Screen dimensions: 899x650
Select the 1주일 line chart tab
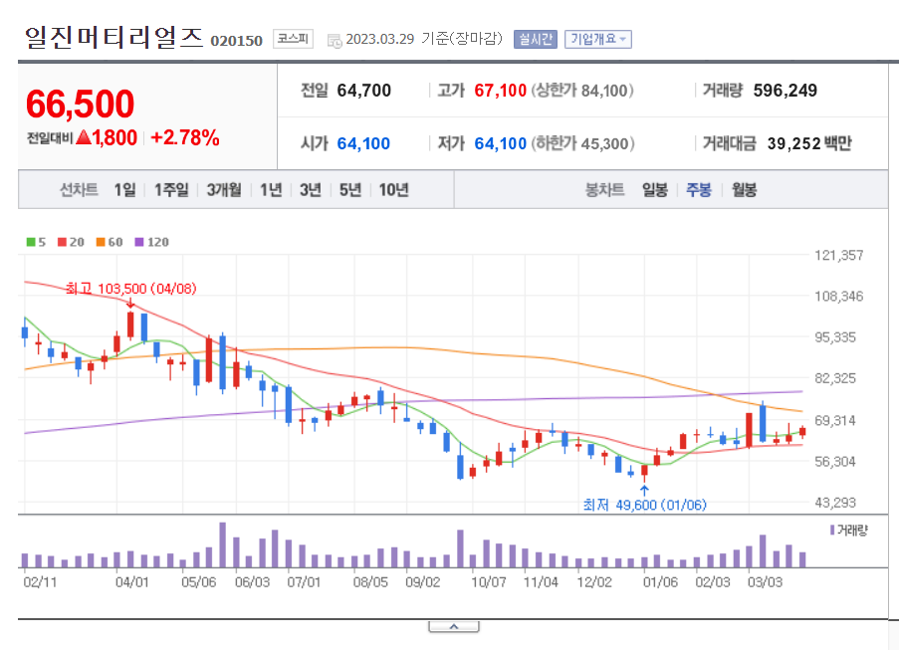(171, 190)
